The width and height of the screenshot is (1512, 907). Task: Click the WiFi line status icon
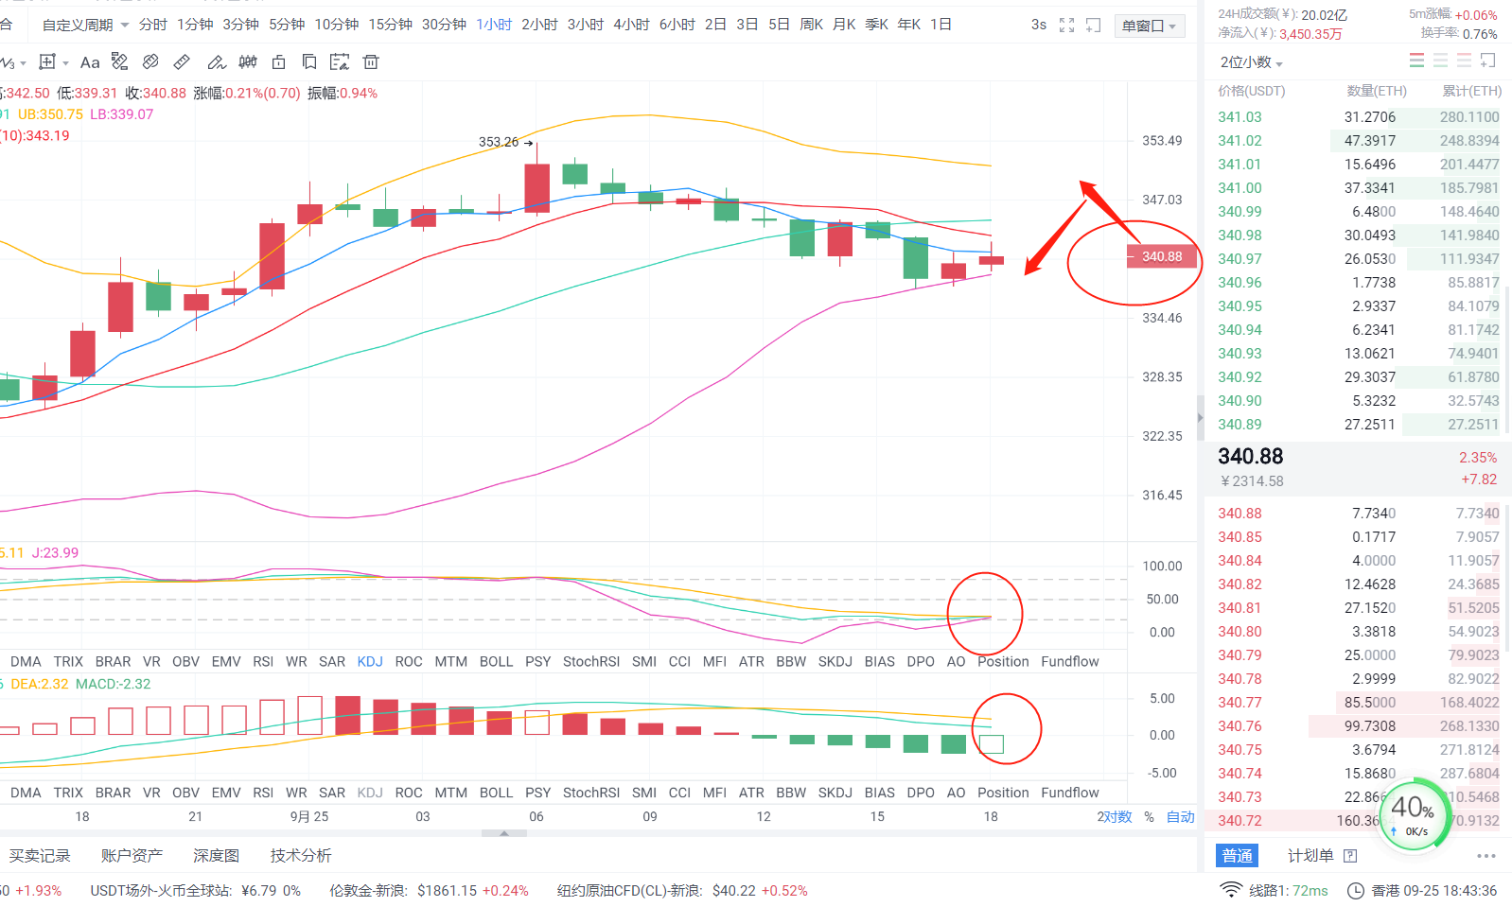(1230, 890)
